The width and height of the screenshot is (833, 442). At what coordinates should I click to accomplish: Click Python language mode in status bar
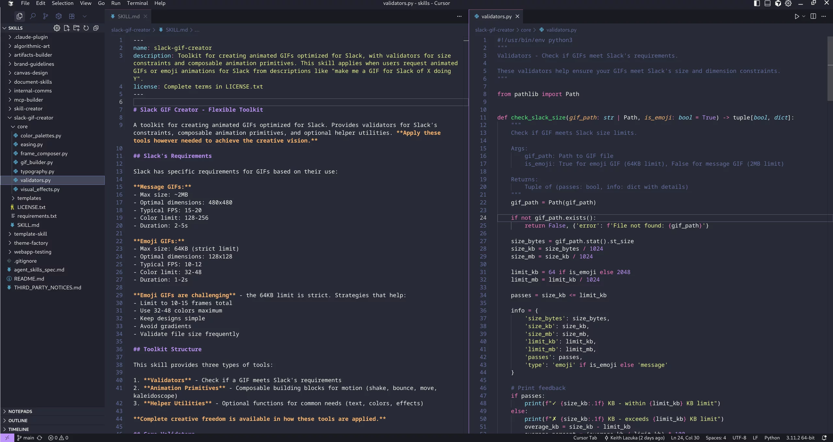click(x=772, y=438)
